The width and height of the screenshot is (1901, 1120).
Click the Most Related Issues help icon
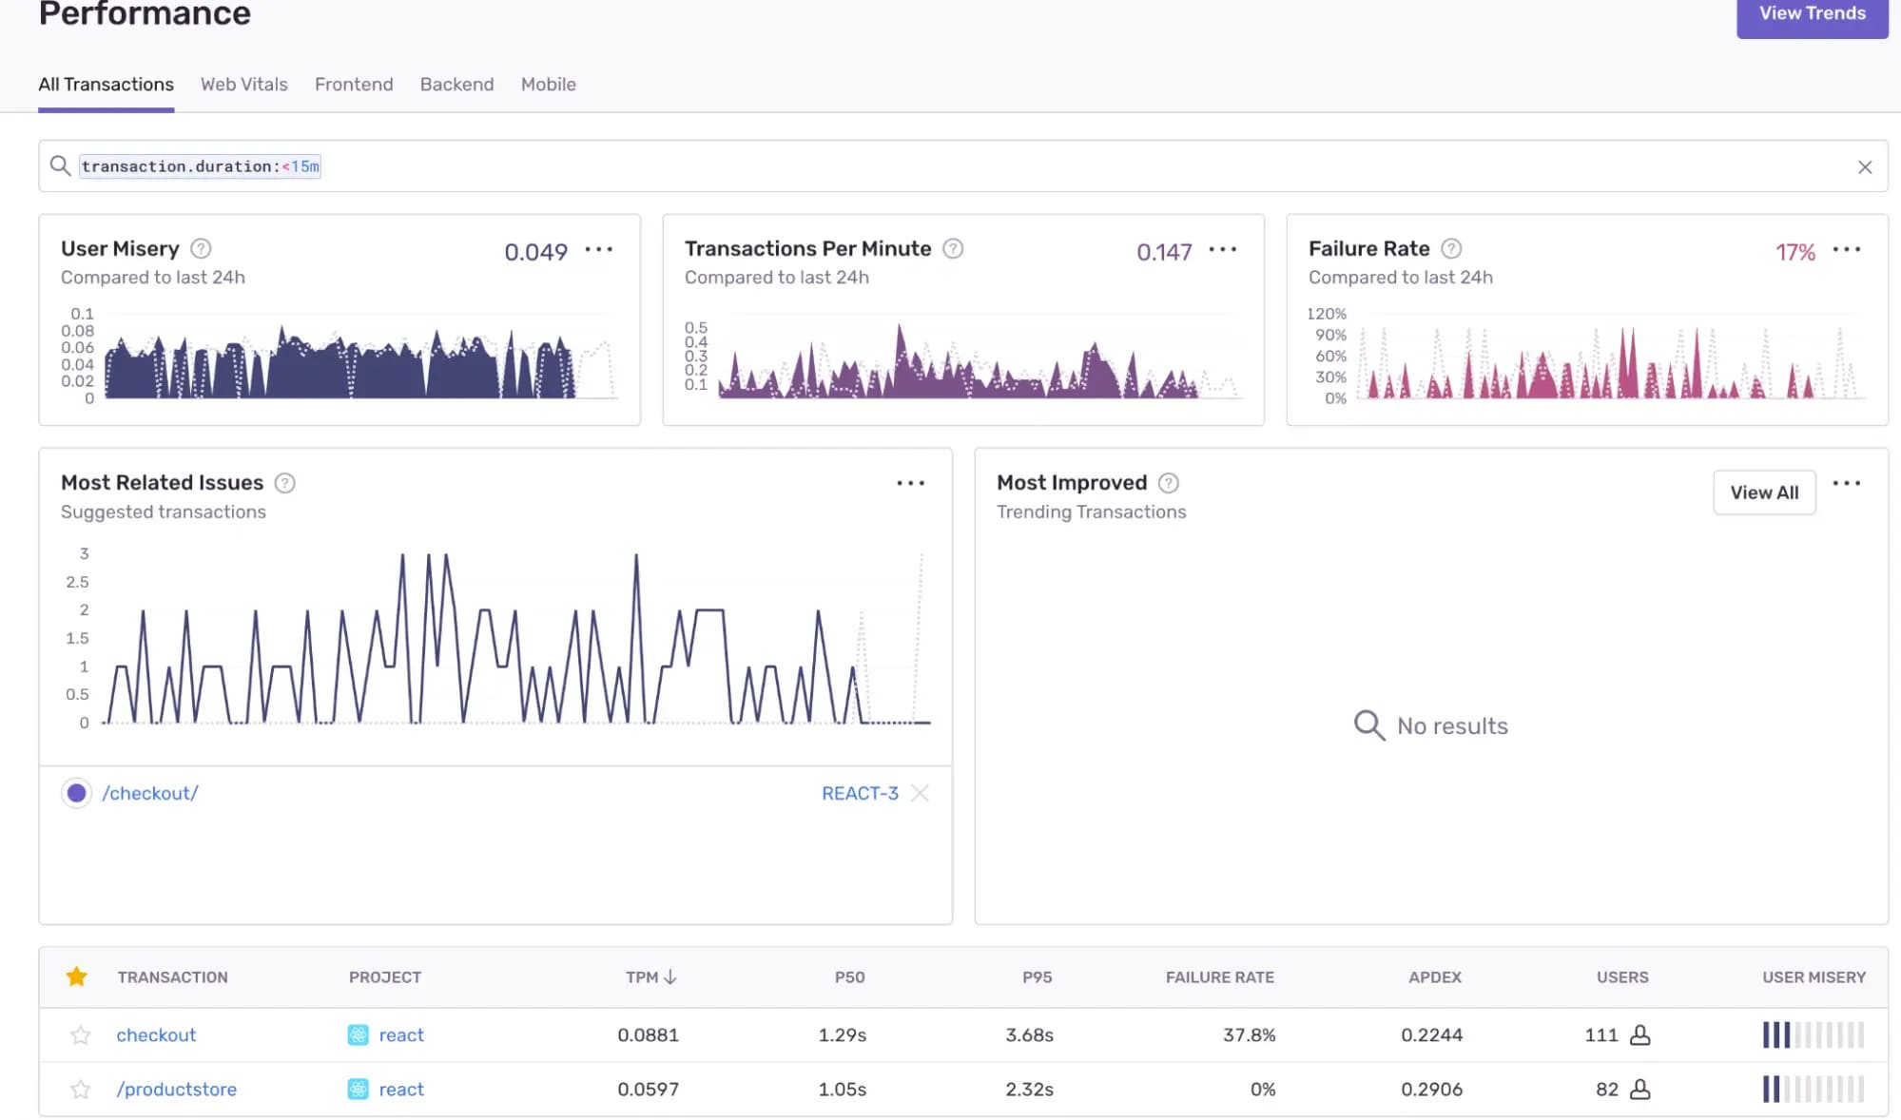point(284,483)
